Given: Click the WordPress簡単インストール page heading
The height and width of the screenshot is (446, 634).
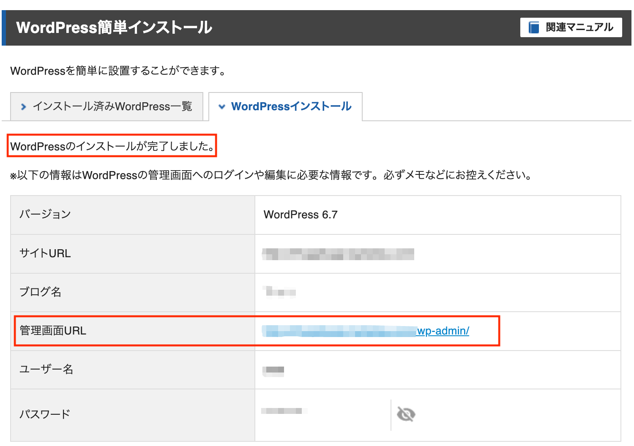Looking at the screenshot, I should [114, 27].
